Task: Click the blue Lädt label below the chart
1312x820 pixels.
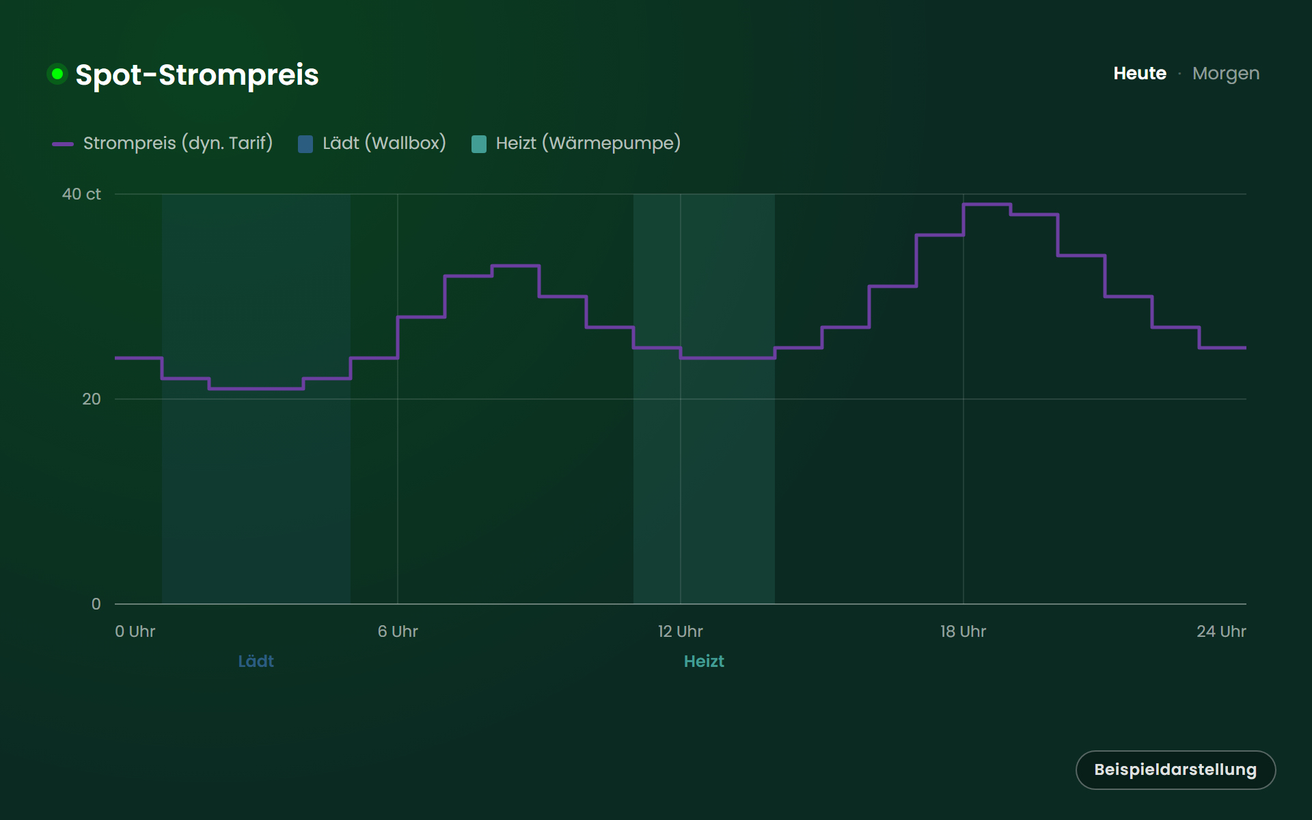Action: (x=256, y=661)
